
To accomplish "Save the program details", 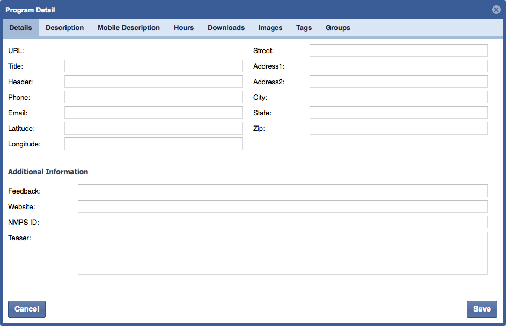I will [481, 309].
